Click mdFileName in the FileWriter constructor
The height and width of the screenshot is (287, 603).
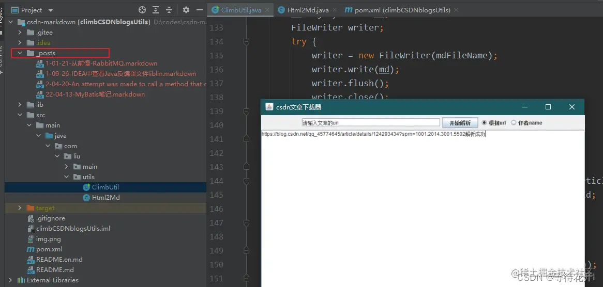click(461, 56)
